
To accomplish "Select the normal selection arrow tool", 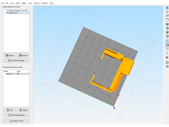I will pos(167,8).
